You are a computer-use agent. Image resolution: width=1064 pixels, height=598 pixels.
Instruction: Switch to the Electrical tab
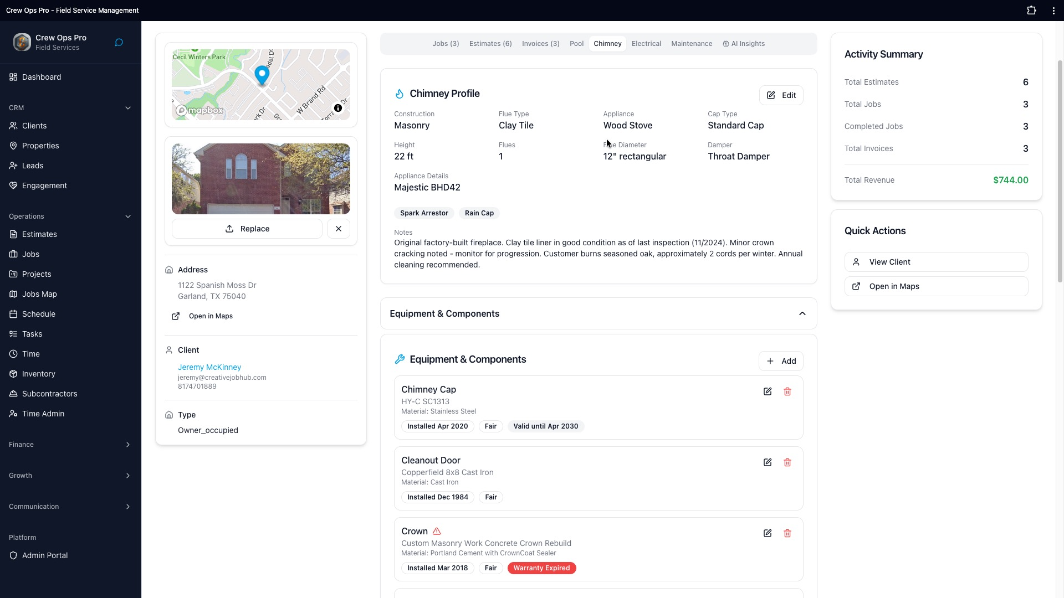[646, 44]
